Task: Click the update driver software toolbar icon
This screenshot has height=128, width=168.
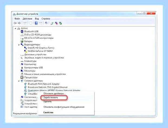Action: (x=52, y=23)
